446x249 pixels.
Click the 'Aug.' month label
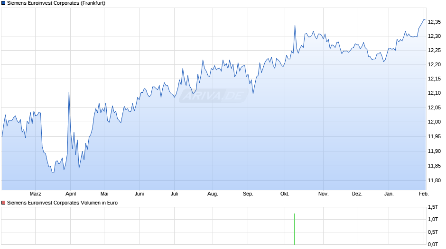pos(213,194)
